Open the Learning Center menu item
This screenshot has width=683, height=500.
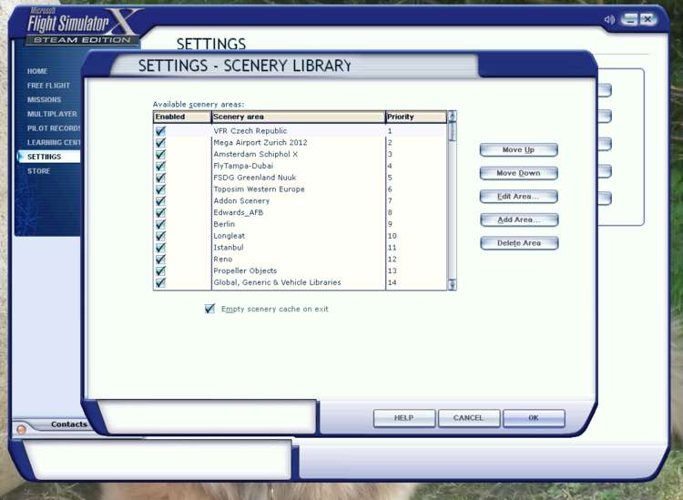[54, 142]
